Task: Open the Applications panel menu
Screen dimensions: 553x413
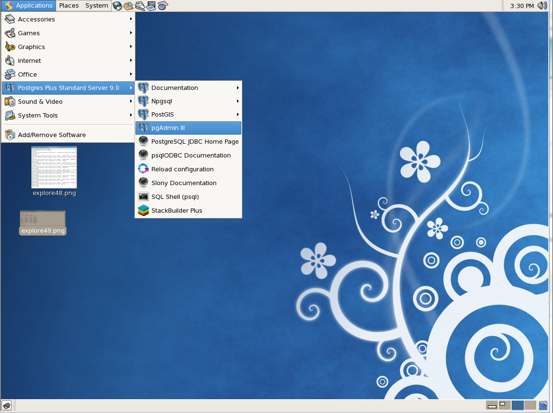Action: (29, 6)
